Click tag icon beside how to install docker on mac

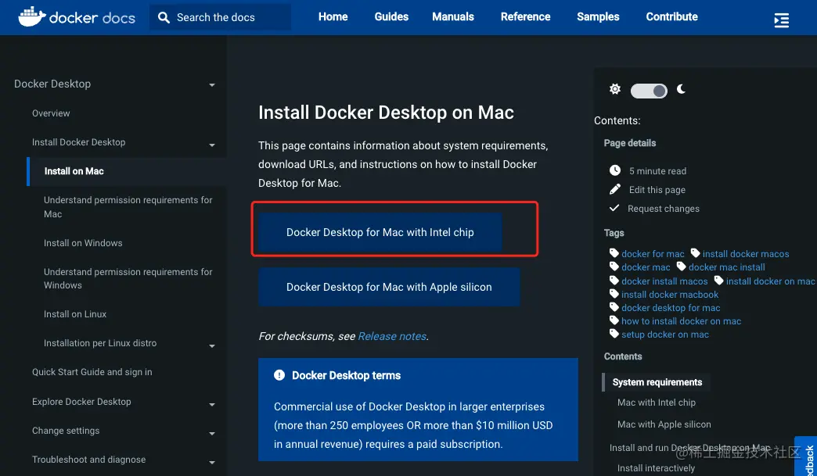614,320
